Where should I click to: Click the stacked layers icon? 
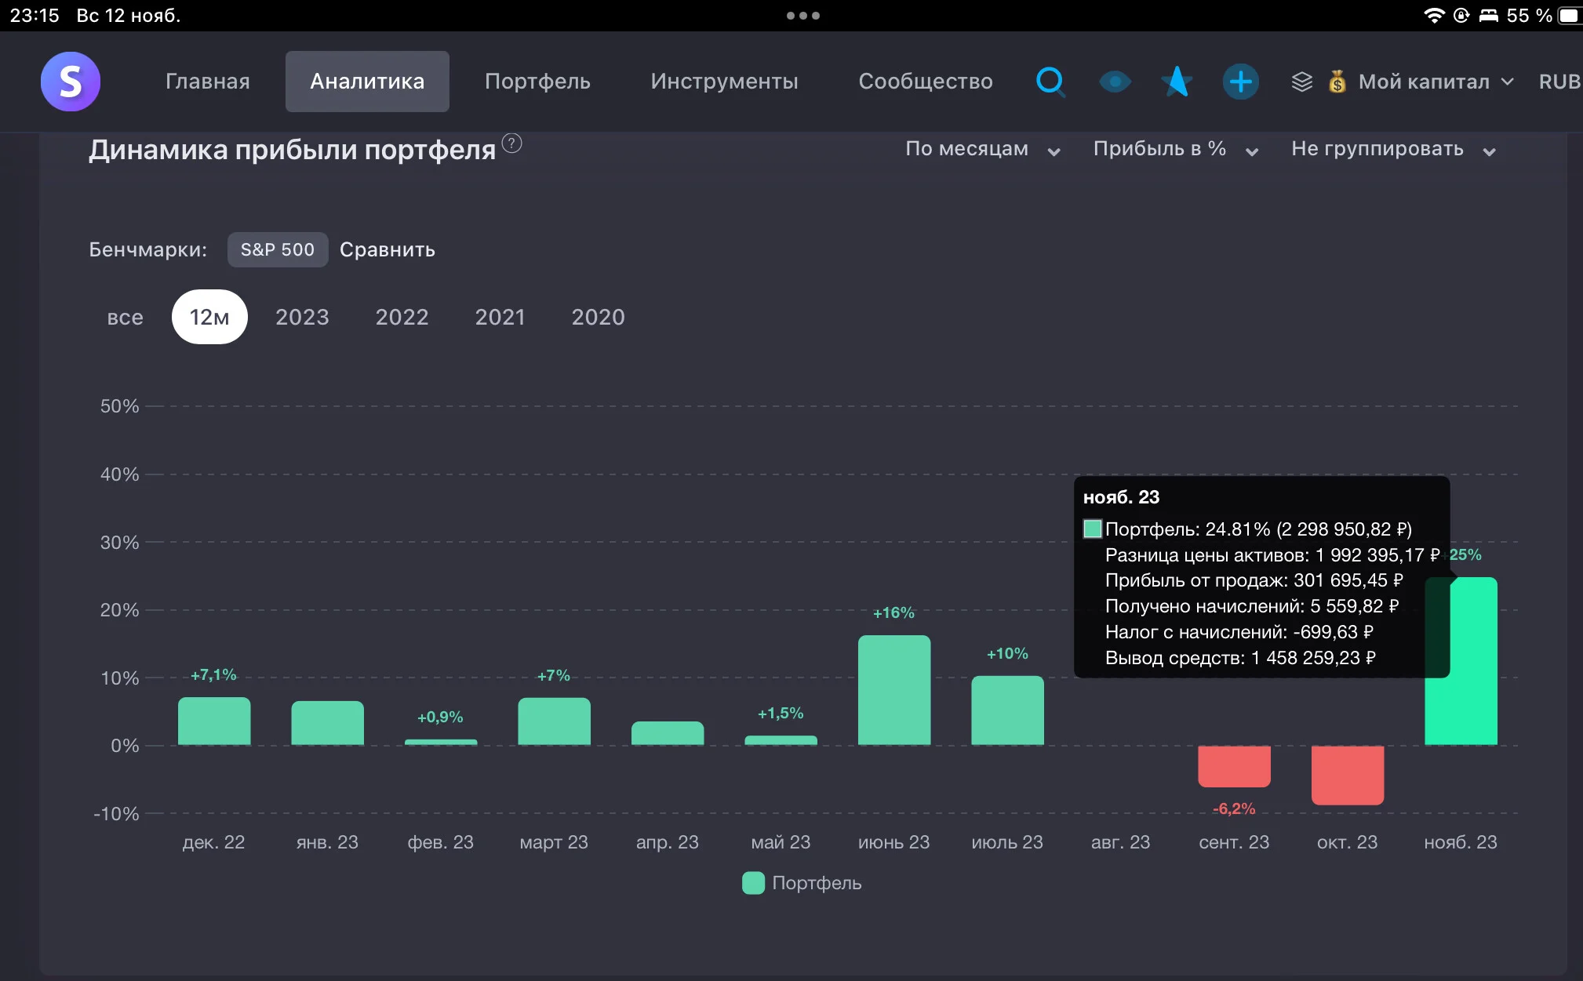1301,82
